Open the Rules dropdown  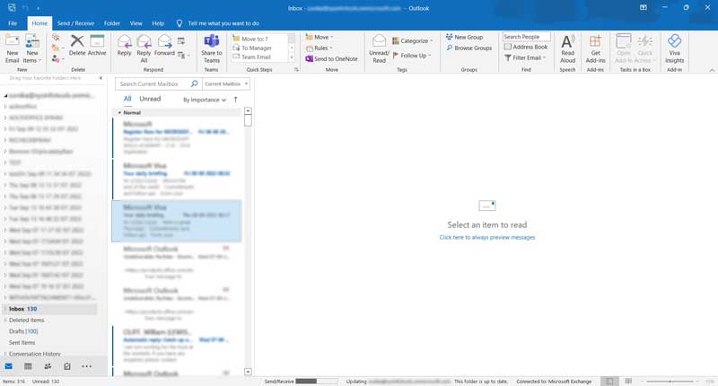(319, 48)
